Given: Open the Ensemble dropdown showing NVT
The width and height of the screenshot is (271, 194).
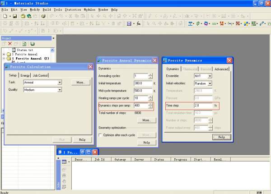Looking at the screenshot, I should coord(210,76).
